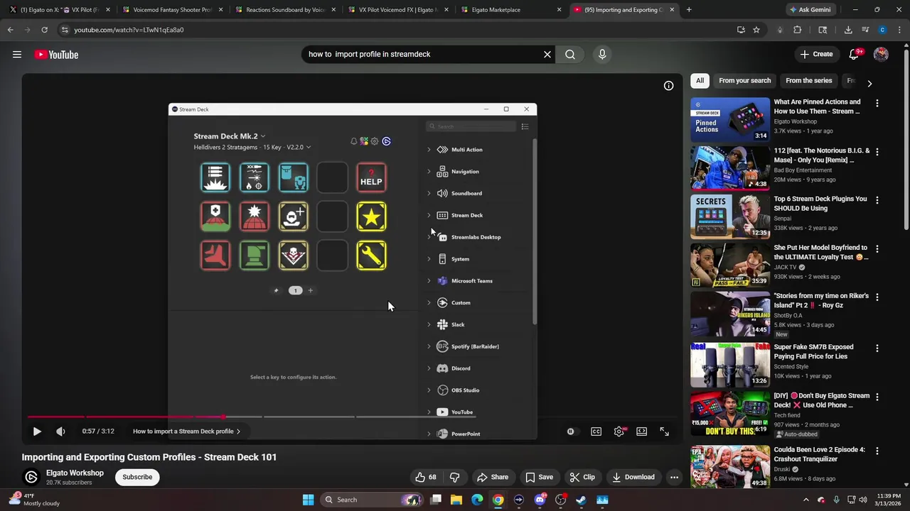Switch to Reactions Soundboard tab
Viewport: 910px width, 511px height.
284,10
